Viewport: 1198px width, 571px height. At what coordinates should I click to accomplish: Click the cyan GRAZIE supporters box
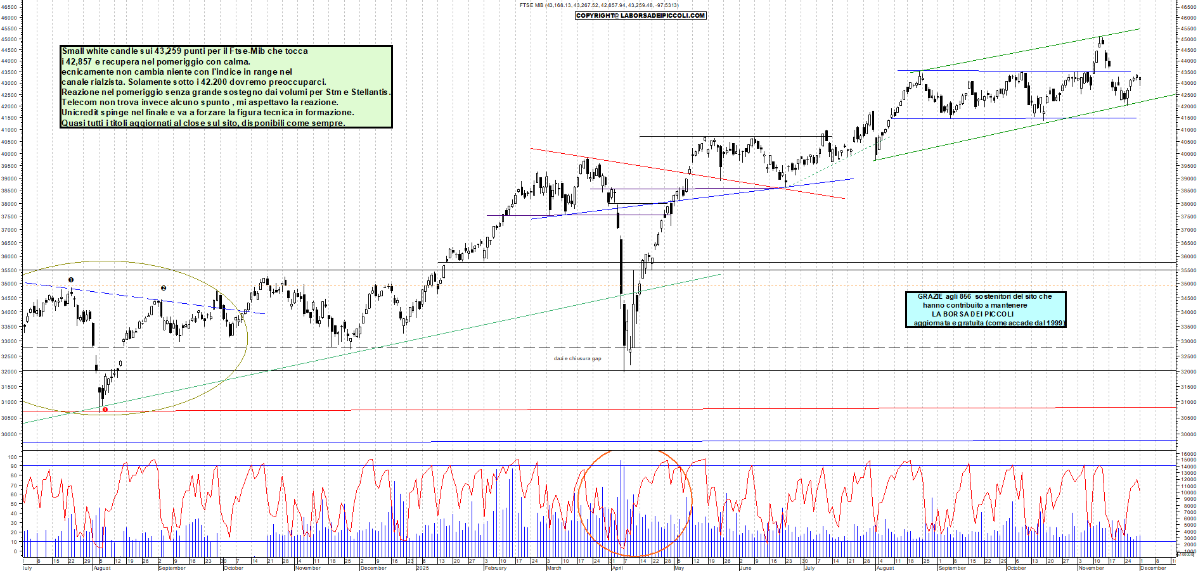pyautogui.click(x=986, y=310)
